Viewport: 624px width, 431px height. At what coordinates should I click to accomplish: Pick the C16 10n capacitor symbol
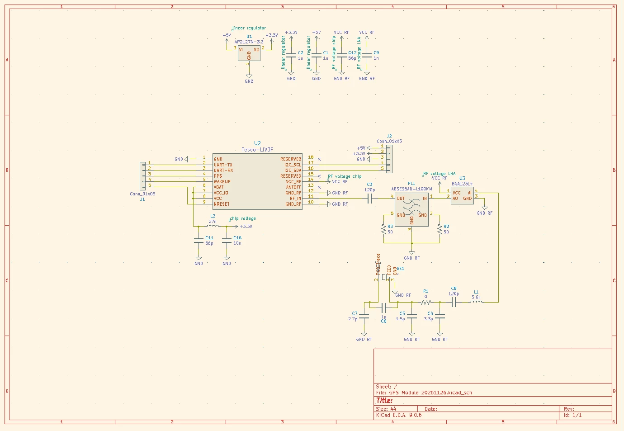point(227,240)
